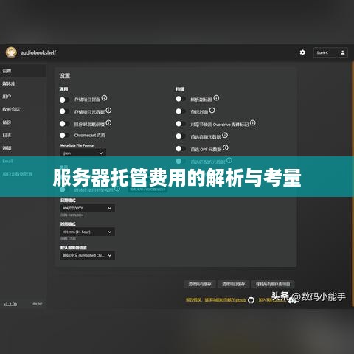The height and width of the screenshot is (354, 354).
Task: Click the user profile person icon
Action: tap(342, 52)
